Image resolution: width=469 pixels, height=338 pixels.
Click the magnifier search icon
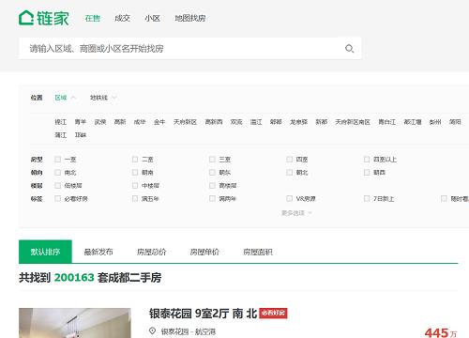[x=349, y=49]
